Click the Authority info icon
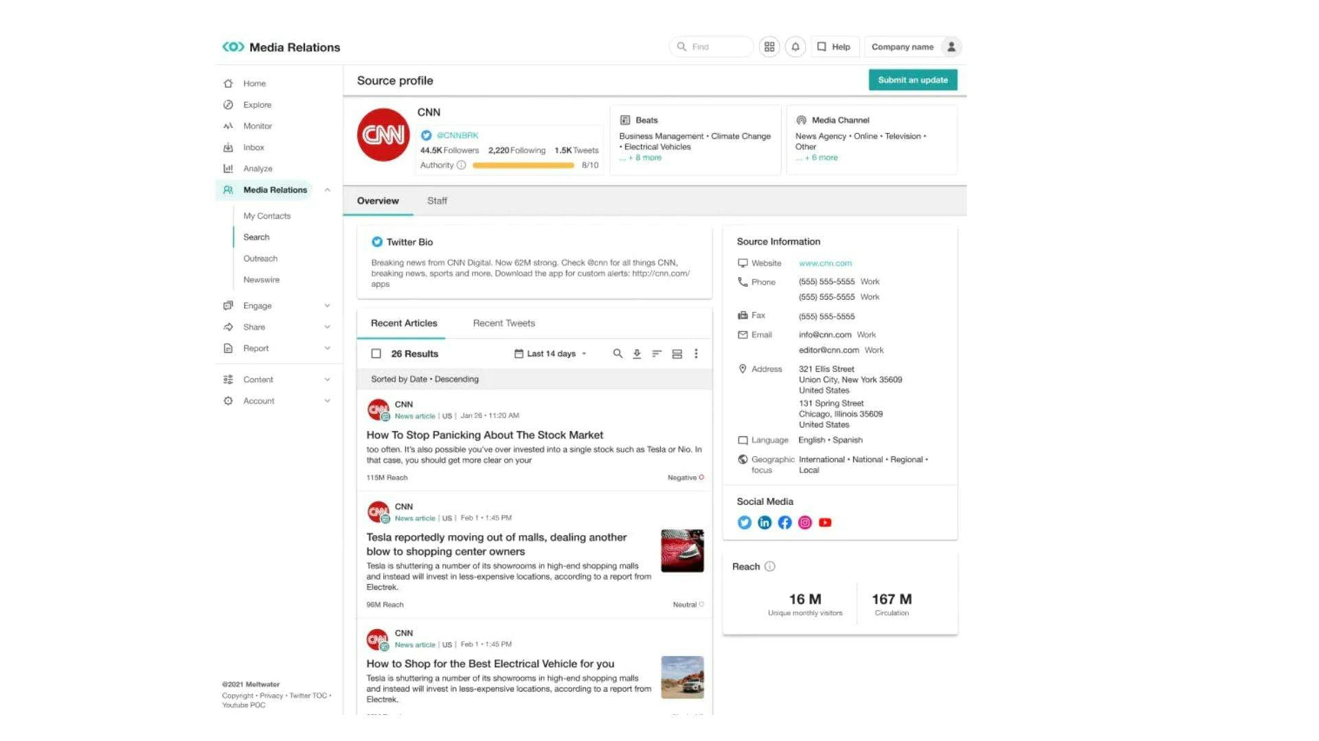 coord(462,165)
